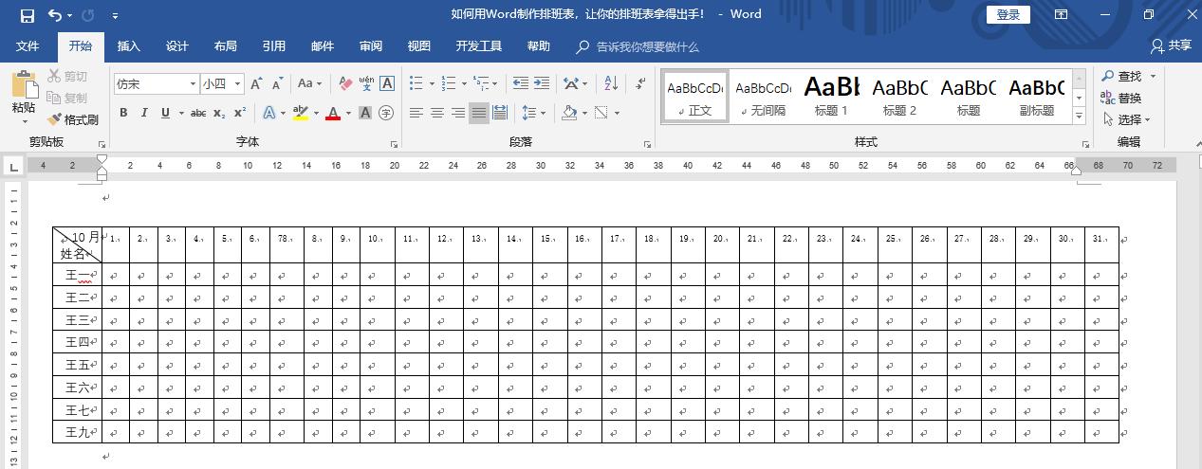Undo the last action in the quick access toolbar
The height and width of the screenshot is (469, 1202).
point(55,15)
